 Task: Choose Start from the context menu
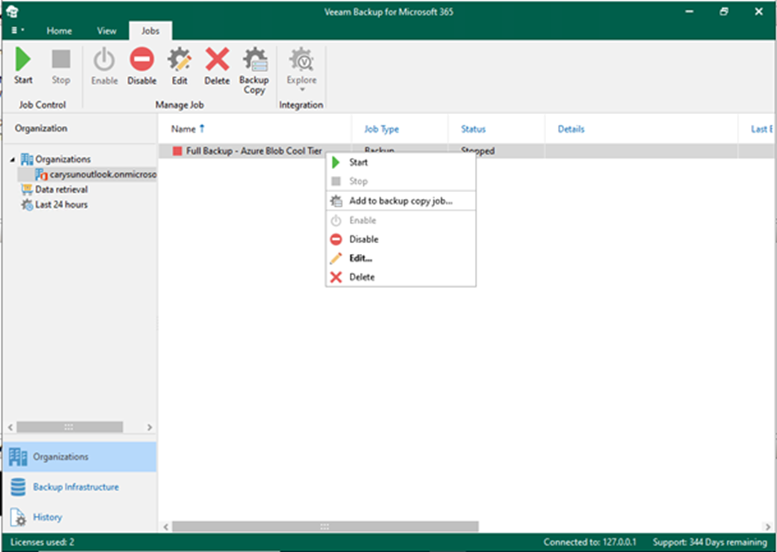click(x=400, y=163)
